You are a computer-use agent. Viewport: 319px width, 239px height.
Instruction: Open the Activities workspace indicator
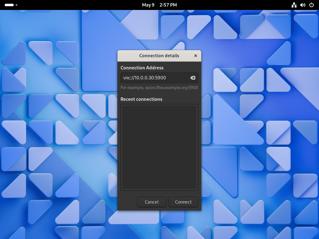coord(11,5)
